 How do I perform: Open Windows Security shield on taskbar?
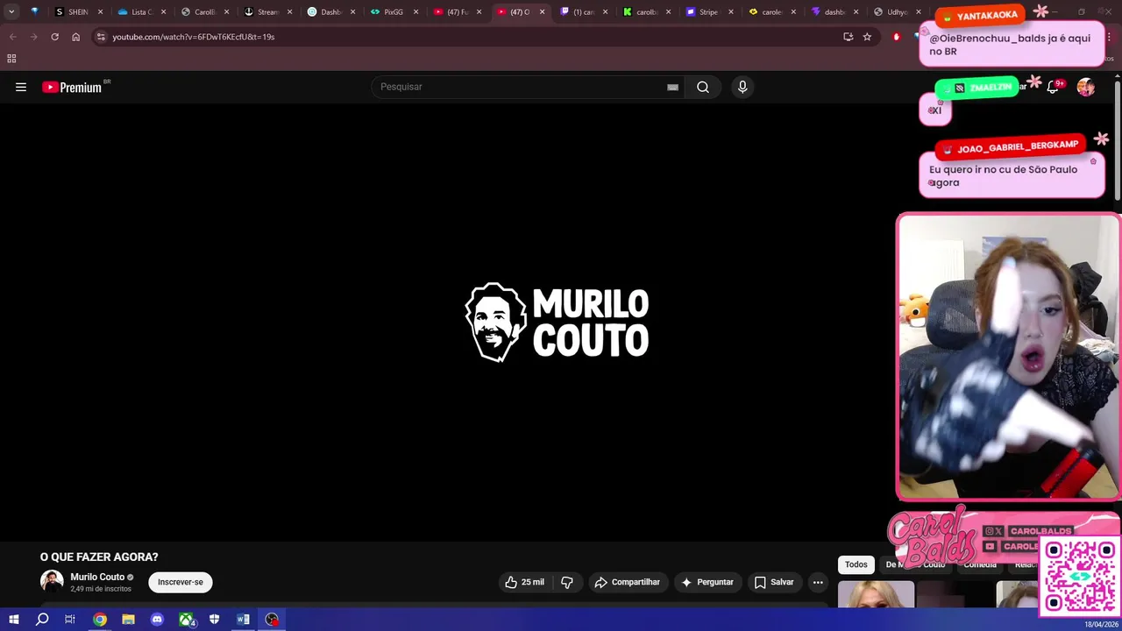pos(214,620)
